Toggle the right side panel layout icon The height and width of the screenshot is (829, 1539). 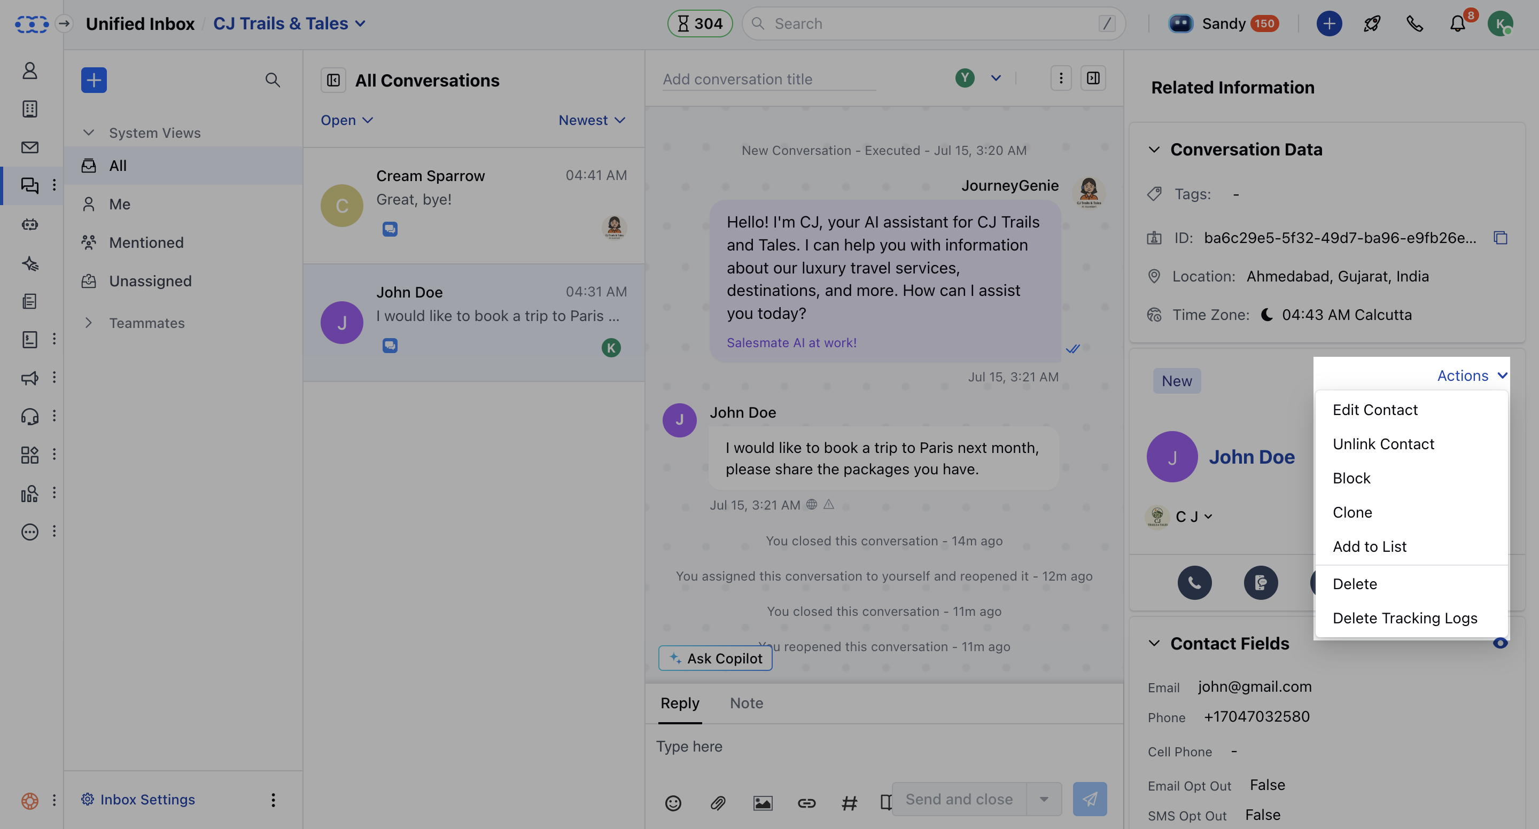[1093, 78]
